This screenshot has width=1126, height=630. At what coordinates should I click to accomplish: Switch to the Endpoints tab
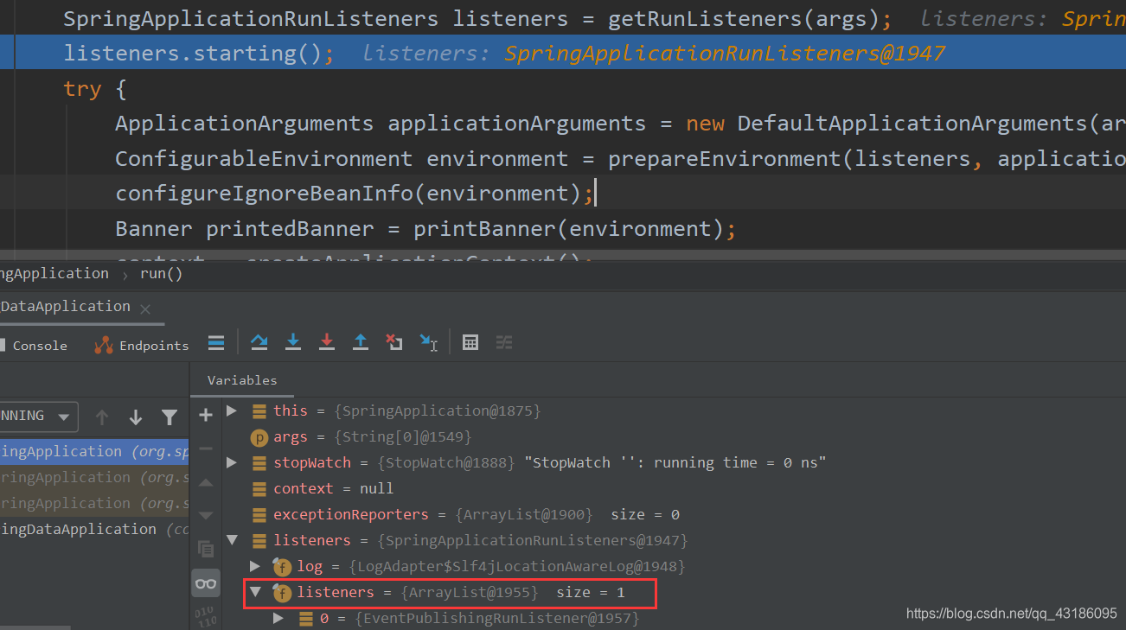[x=142, y=345]
